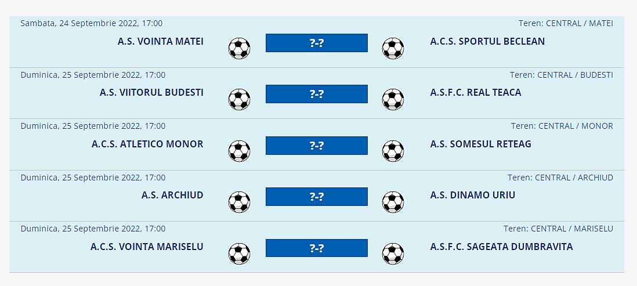Click the soccer ball beside A.S. Vointa Matei
This screenshot has height=286, width=637.
239,48
